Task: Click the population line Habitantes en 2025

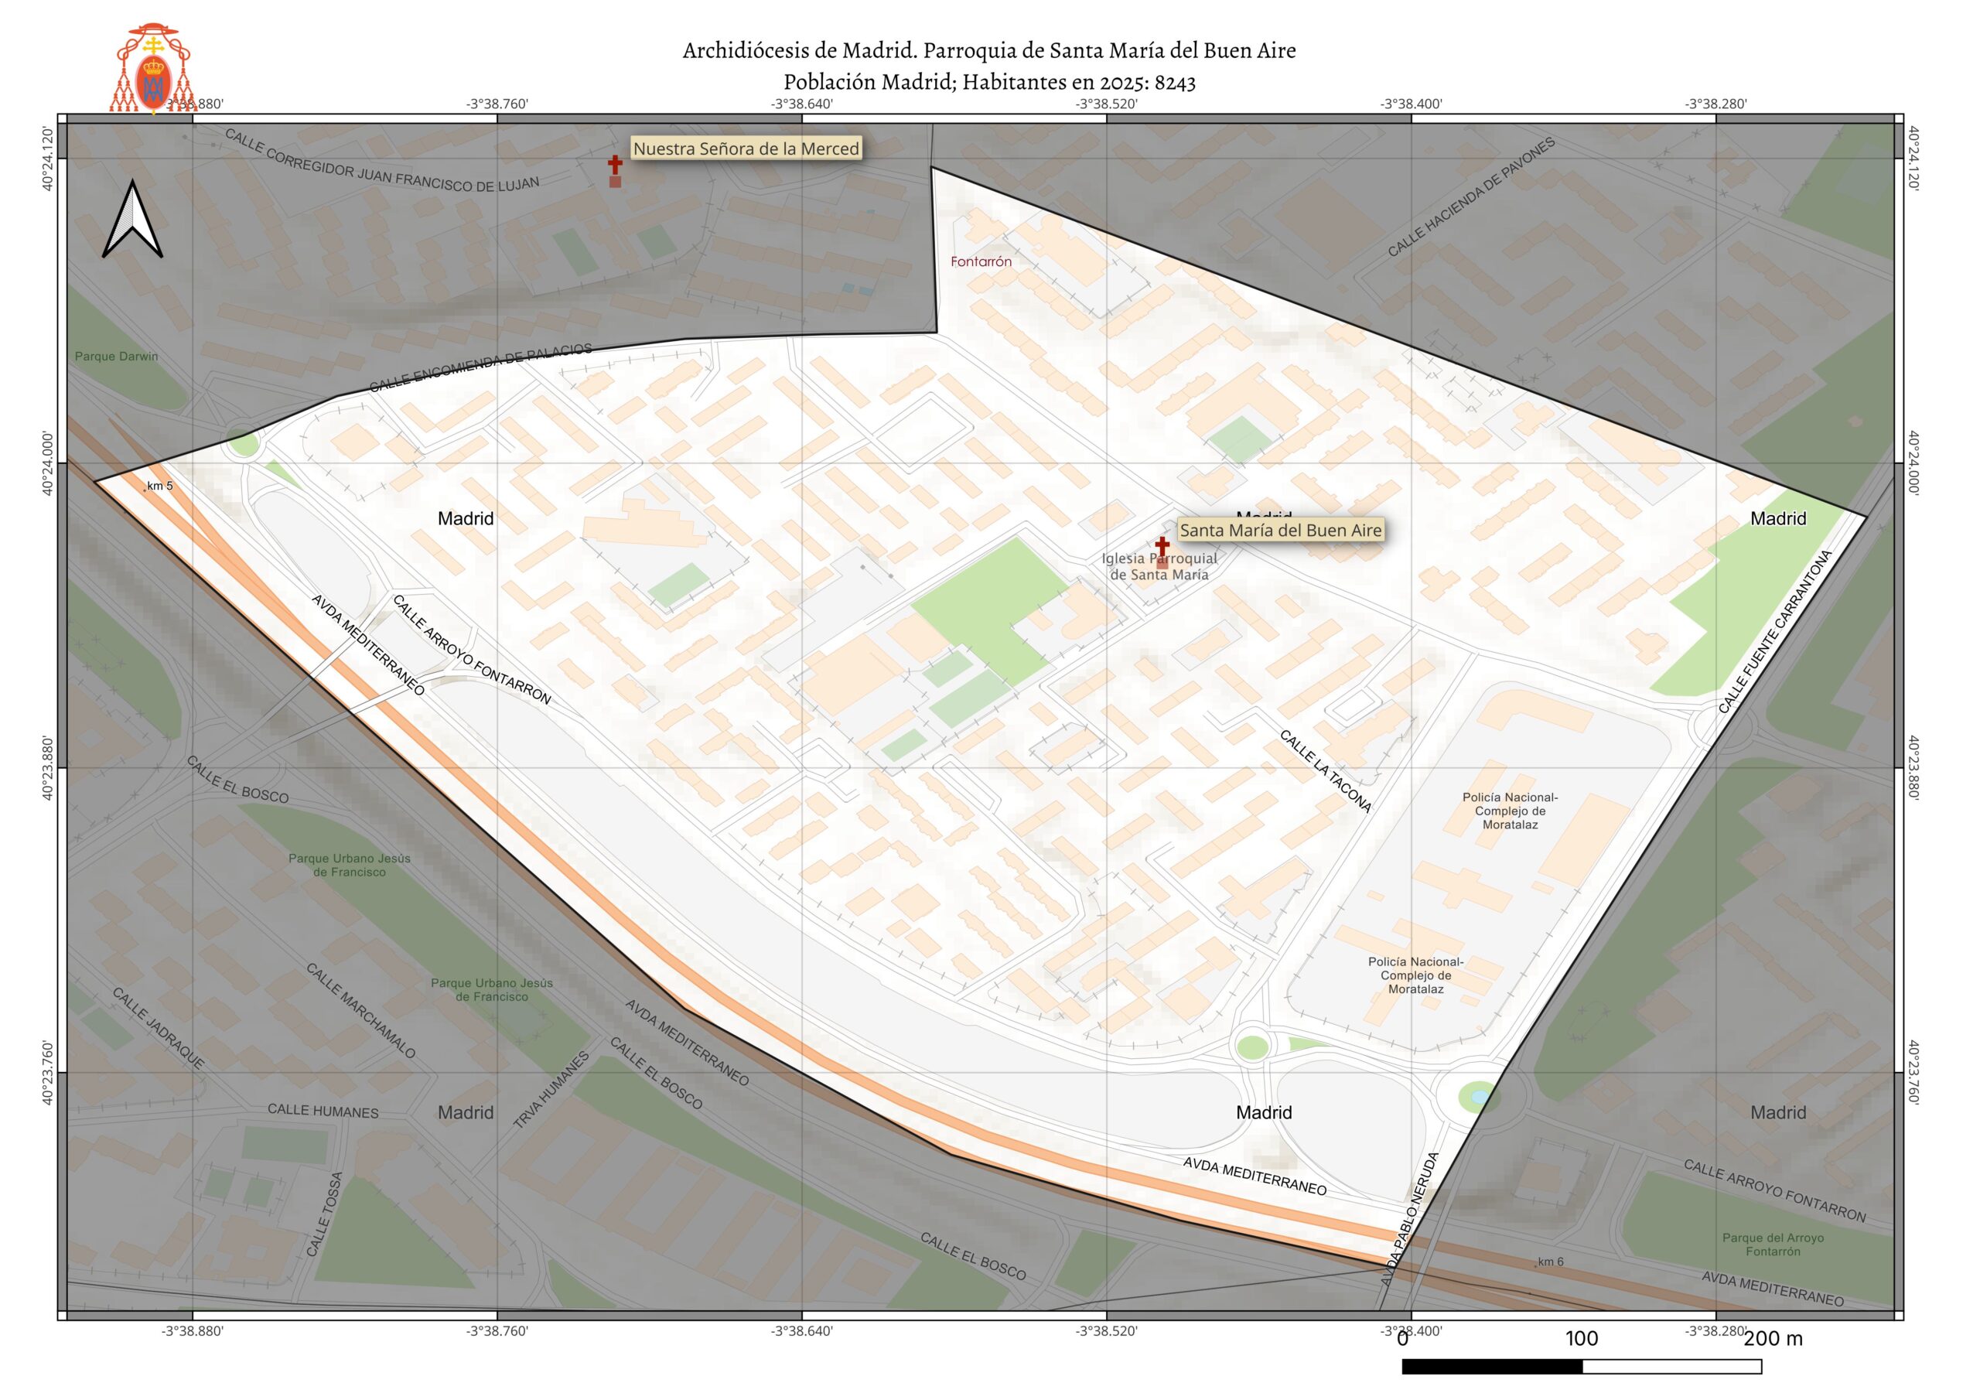Action: coord(989,83)
